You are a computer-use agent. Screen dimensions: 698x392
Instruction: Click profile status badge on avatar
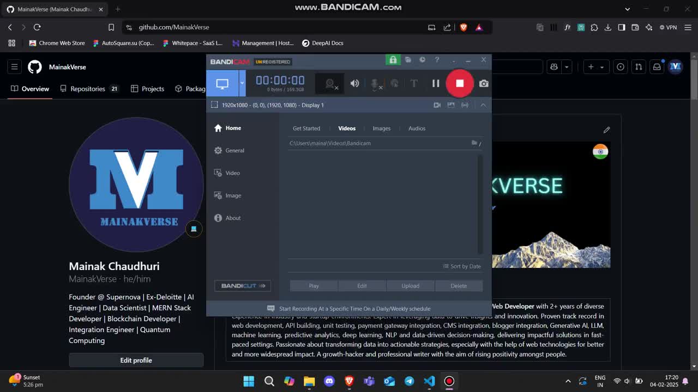point(194,229)
